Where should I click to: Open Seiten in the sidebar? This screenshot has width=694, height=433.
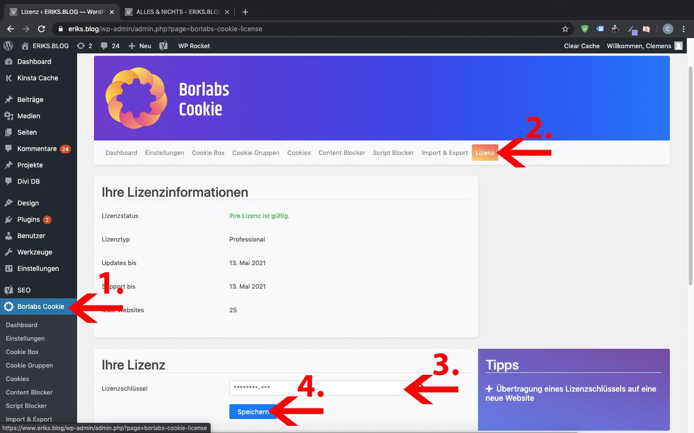click(39, 132)
